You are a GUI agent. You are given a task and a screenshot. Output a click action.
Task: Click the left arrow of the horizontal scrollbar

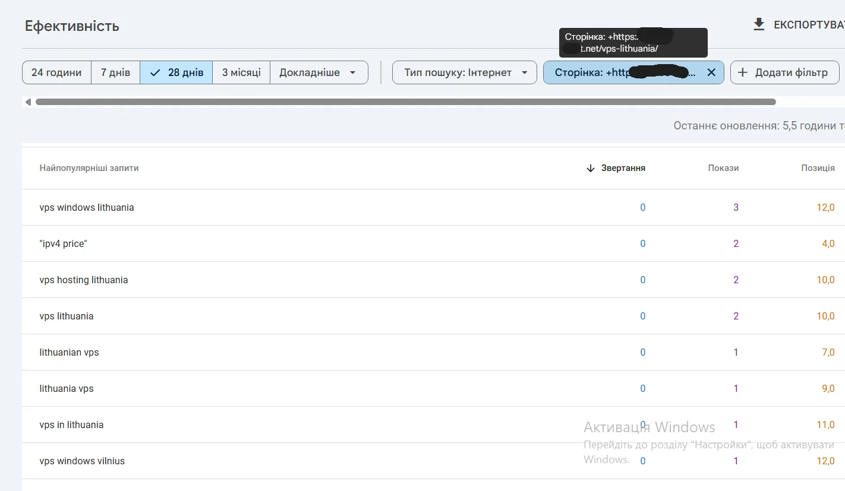27,102
